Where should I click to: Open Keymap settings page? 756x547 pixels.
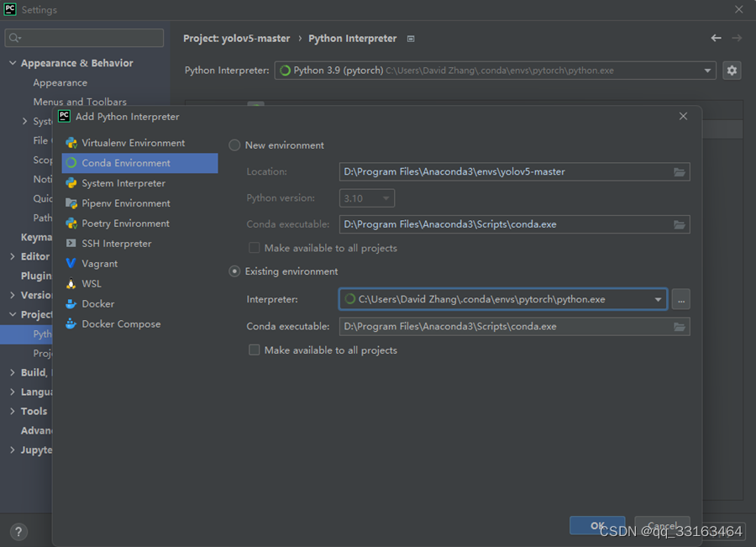click(36, 237)
